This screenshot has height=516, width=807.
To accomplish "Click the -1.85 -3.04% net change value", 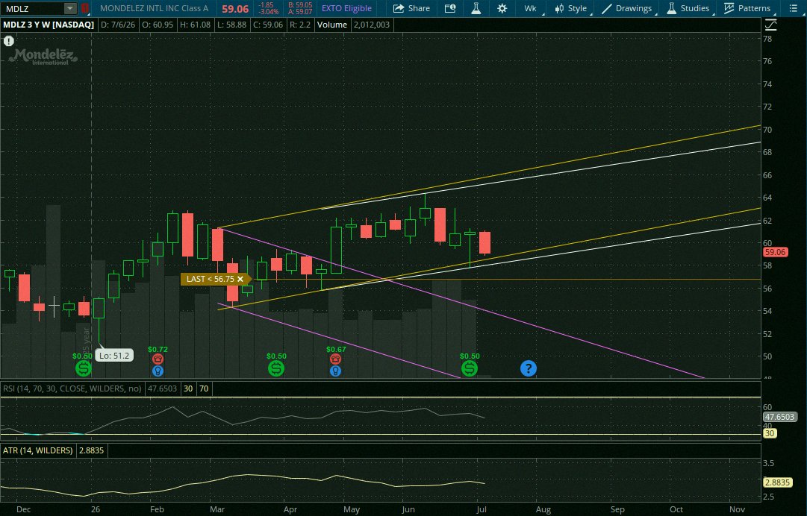I will pos(268,8).
